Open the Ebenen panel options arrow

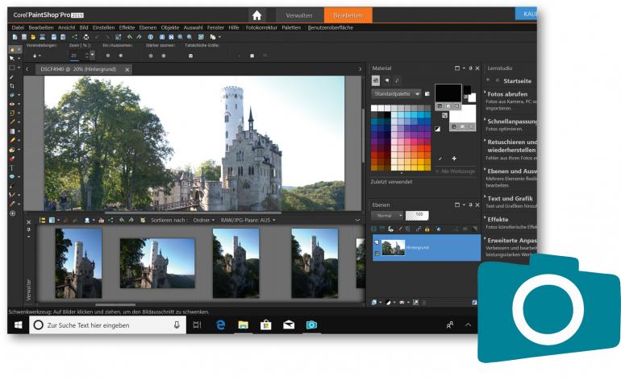click(x=464, y=204)
